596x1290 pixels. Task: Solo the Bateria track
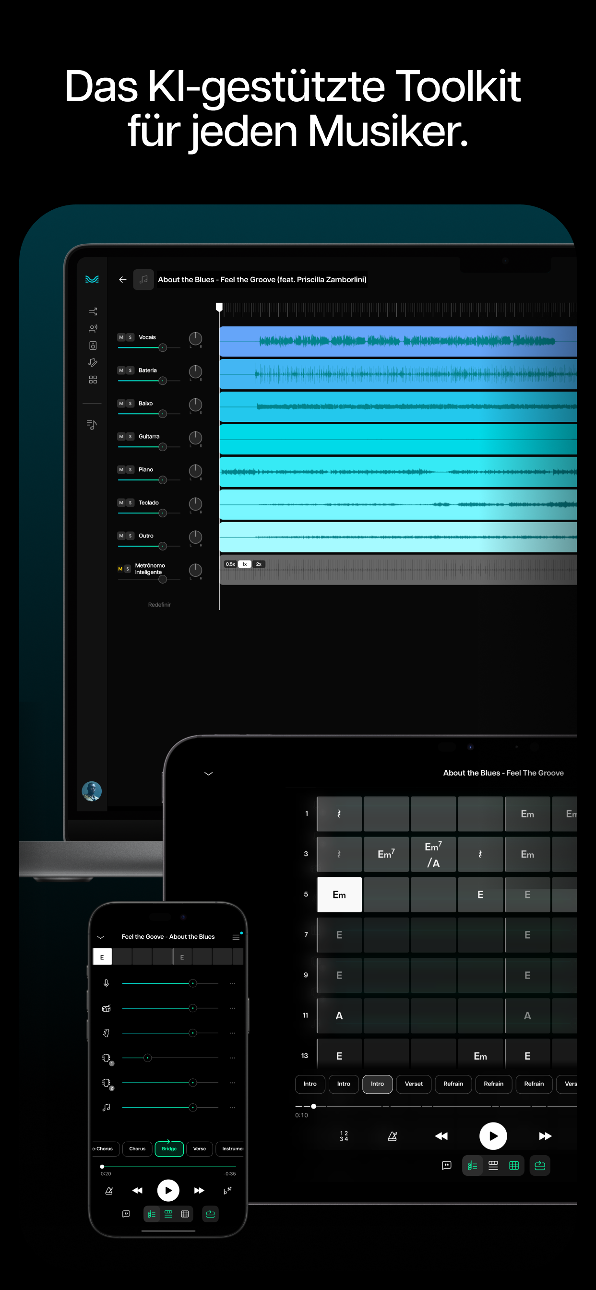(130, 370)
